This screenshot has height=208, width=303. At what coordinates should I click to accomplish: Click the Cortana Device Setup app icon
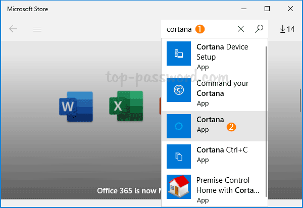[x=179, y=54]
